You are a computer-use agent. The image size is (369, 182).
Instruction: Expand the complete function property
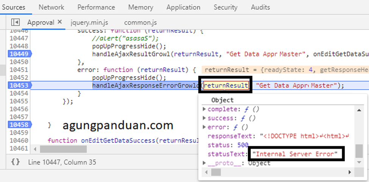tap(204, 109)
